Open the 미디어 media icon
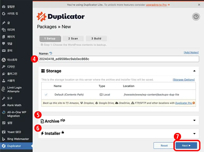204x152 pixels. [4, 30]
